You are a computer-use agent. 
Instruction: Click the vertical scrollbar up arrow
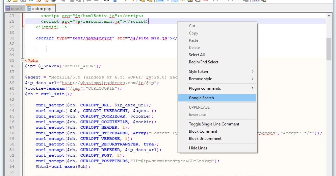329,16
